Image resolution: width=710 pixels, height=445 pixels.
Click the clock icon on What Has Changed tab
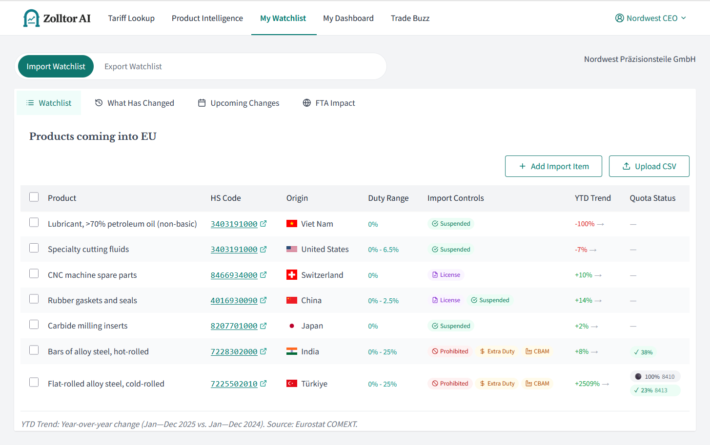click(x=99, y=102)
